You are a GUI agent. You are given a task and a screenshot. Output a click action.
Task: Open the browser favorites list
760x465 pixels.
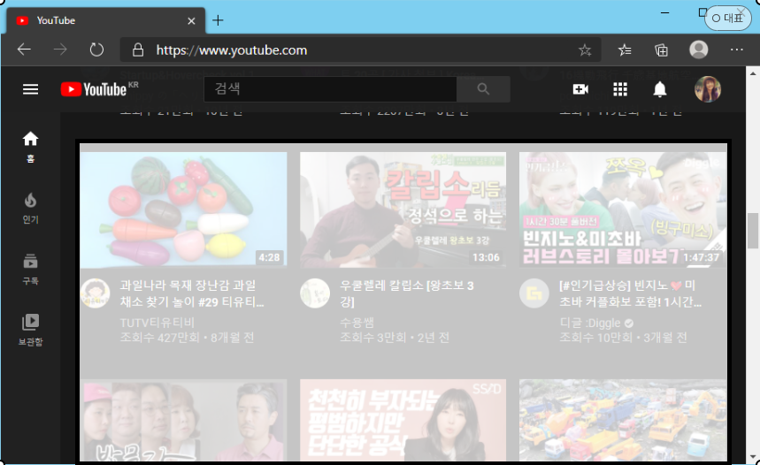click(625, 50)
